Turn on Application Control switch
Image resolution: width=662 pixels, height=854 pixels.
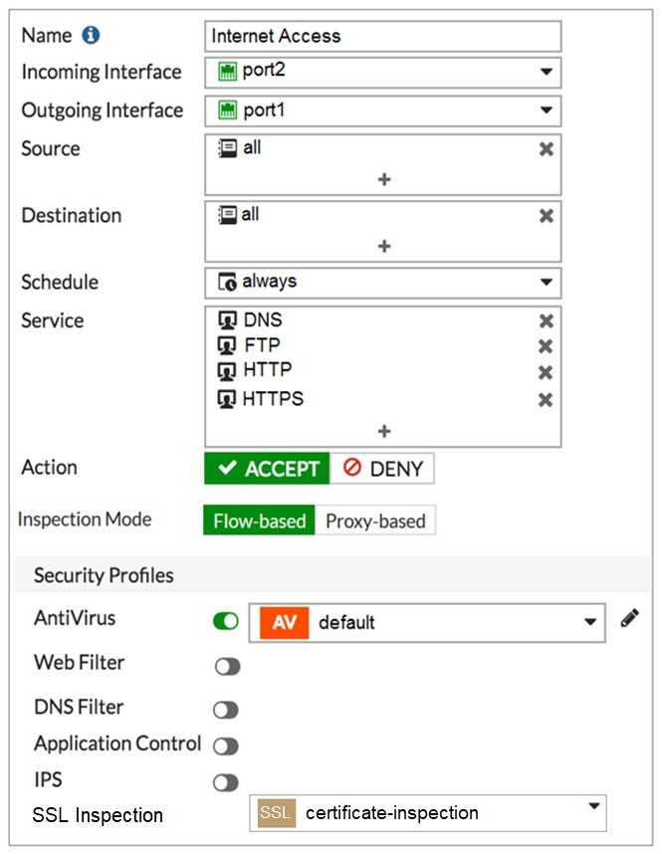[x=226, y=746]
